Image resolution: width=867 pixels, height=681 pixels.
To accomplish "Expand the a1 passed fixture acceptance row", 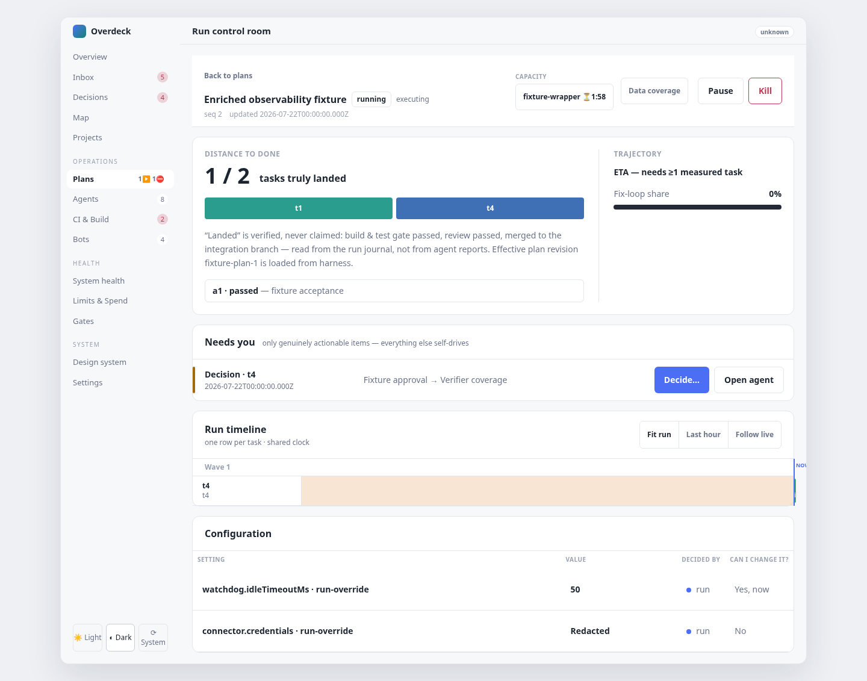I will (394, 291).
